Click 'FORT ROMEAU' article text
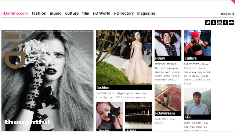Screen dimensions: 235x132 [x=196, y=127]
